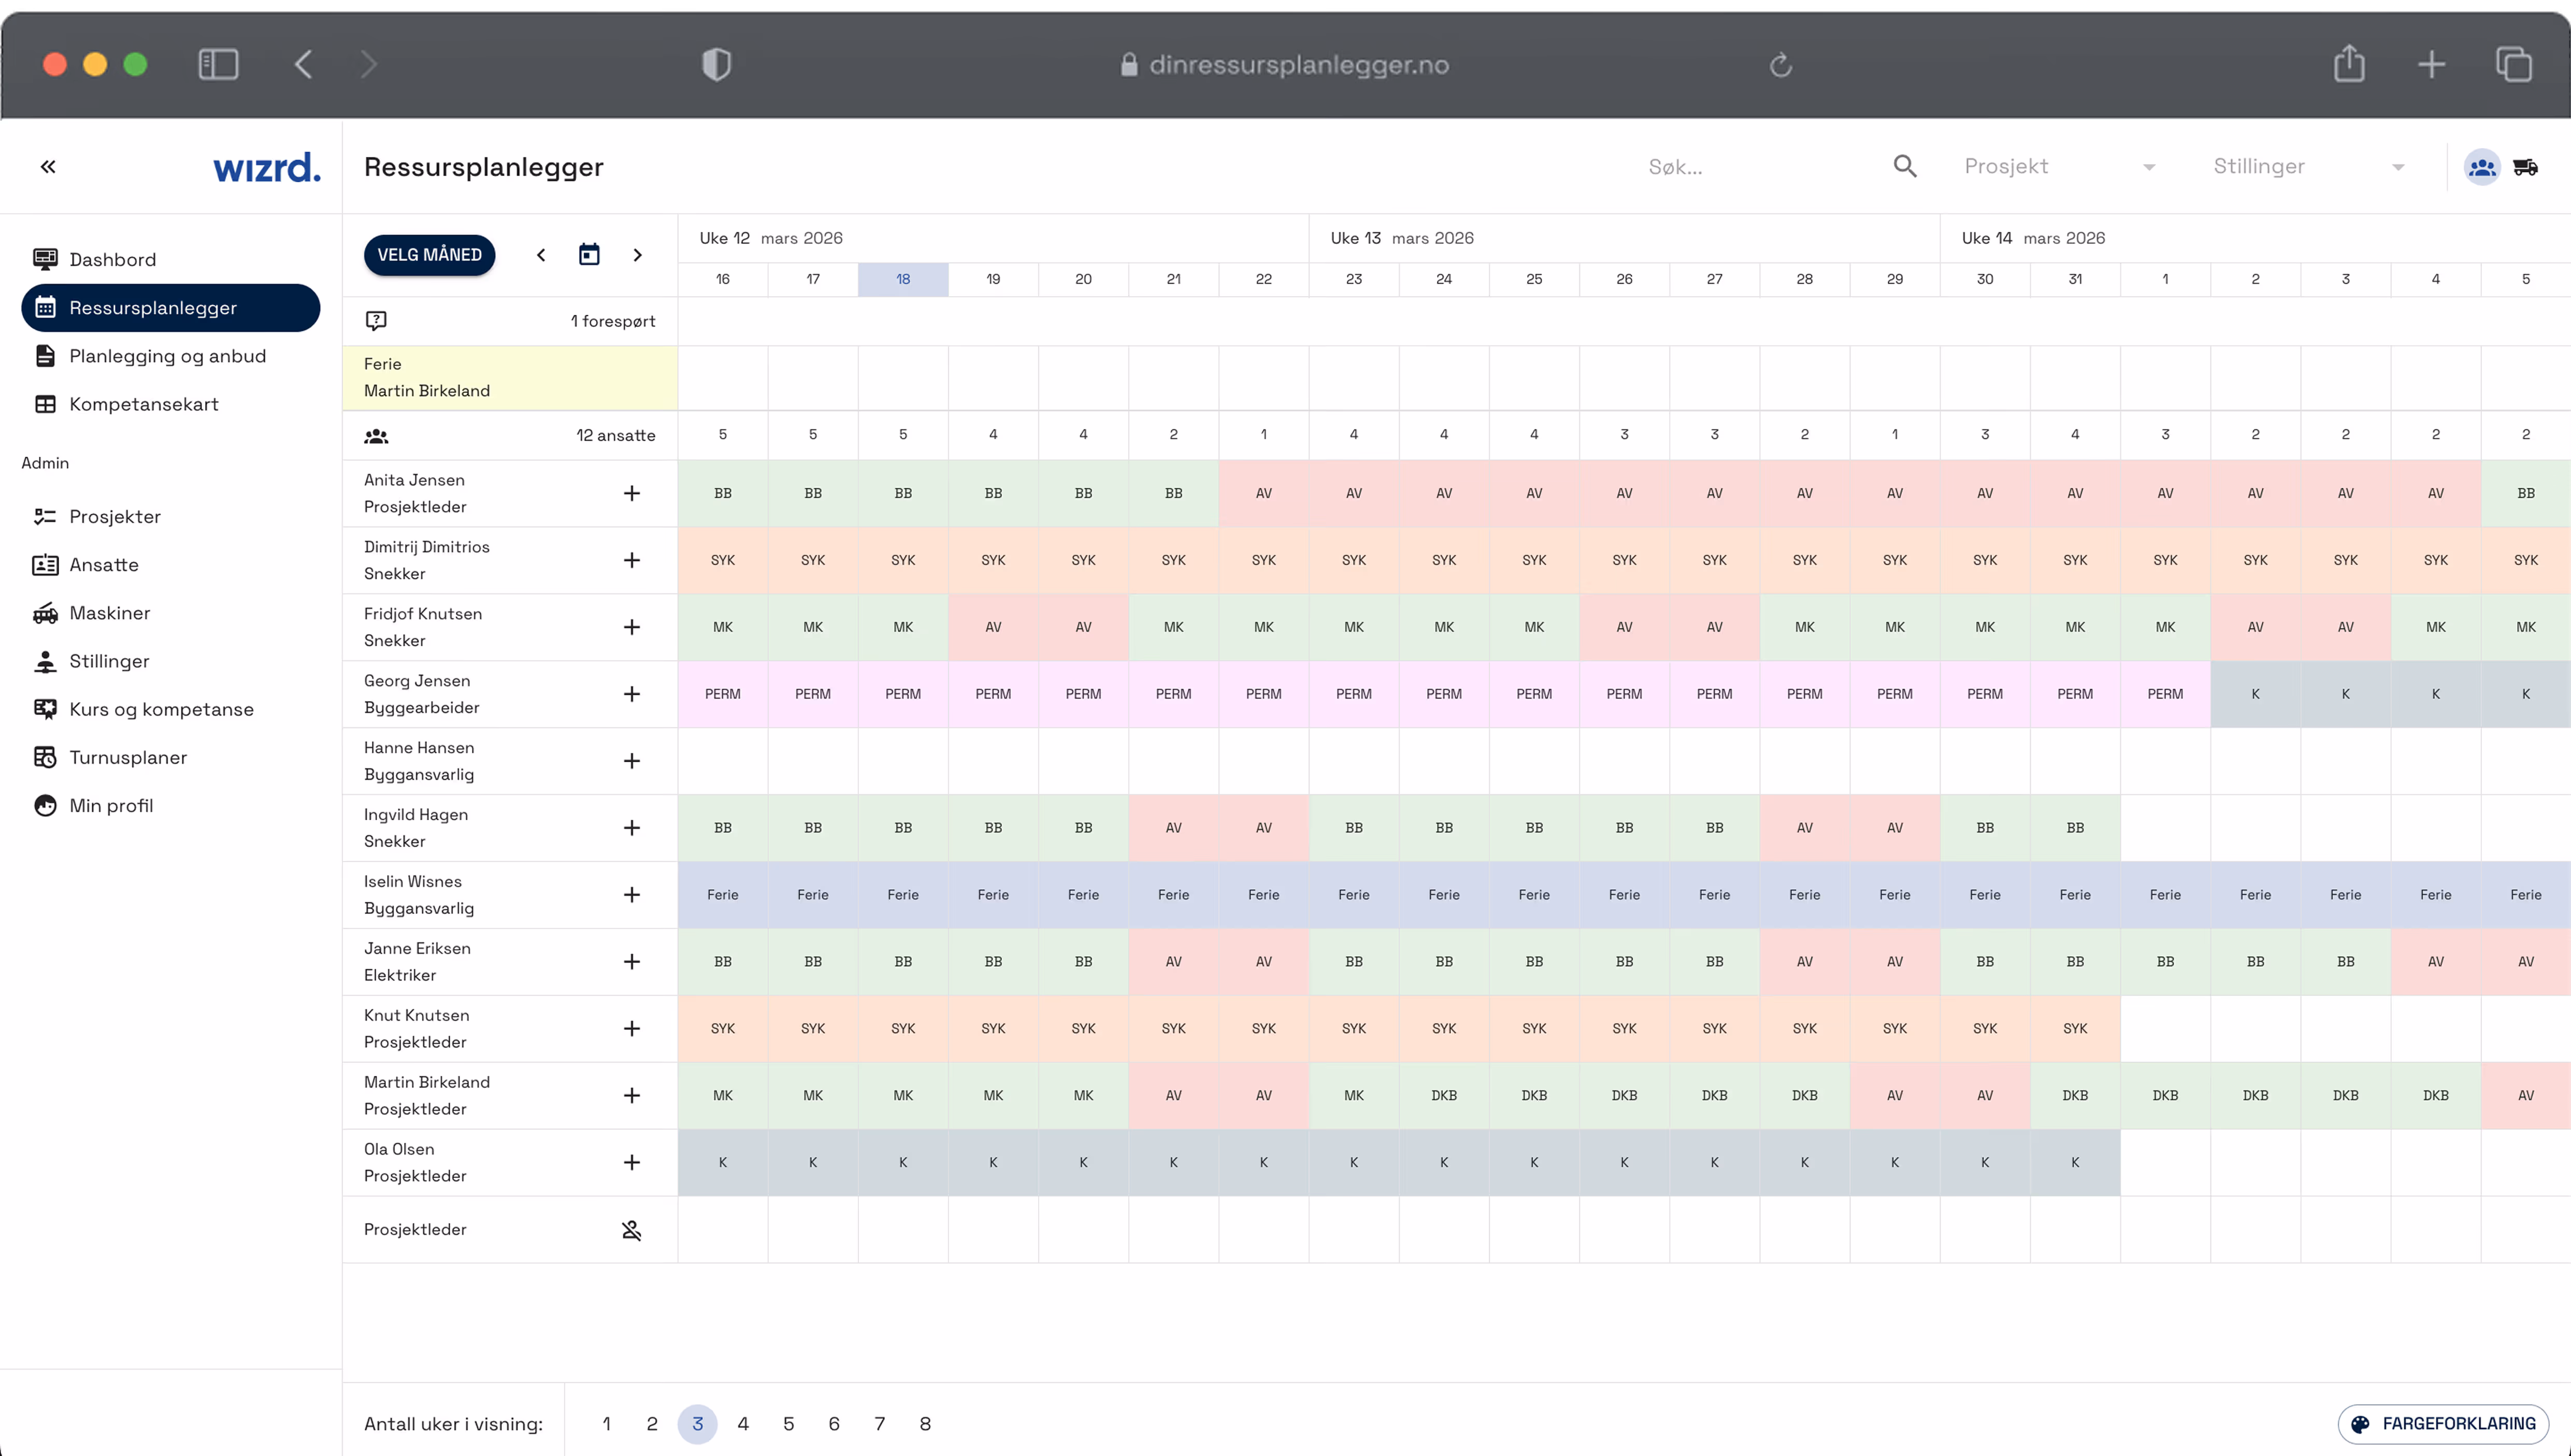This screenshot has width=2571, height=1456.
Task: Collapse the sidebar with double-chevron icon
Action: pos(48,167)
